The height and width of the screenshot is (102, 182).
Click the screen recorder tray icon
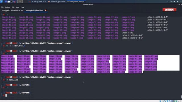tap(168, 1)
